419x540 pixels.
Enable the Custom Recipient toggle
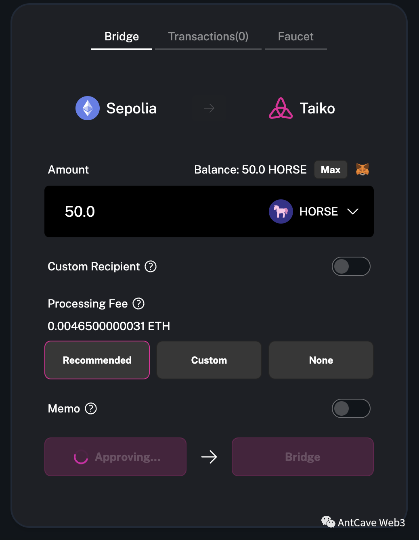click(351, 266)
